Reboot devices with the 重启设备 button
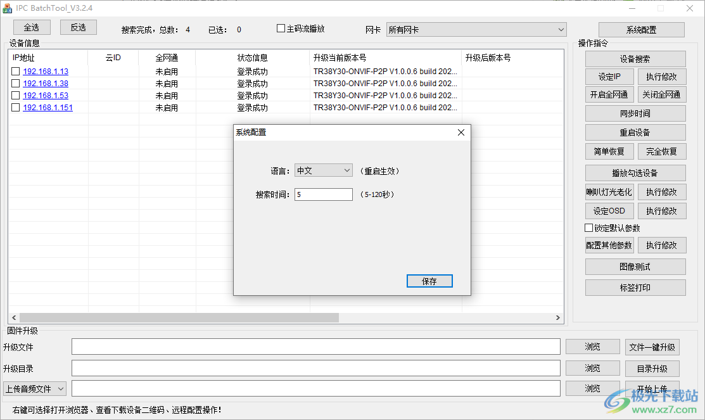This screenshot has width=705, height=420. pyautogui.click(x=635, y=132)
